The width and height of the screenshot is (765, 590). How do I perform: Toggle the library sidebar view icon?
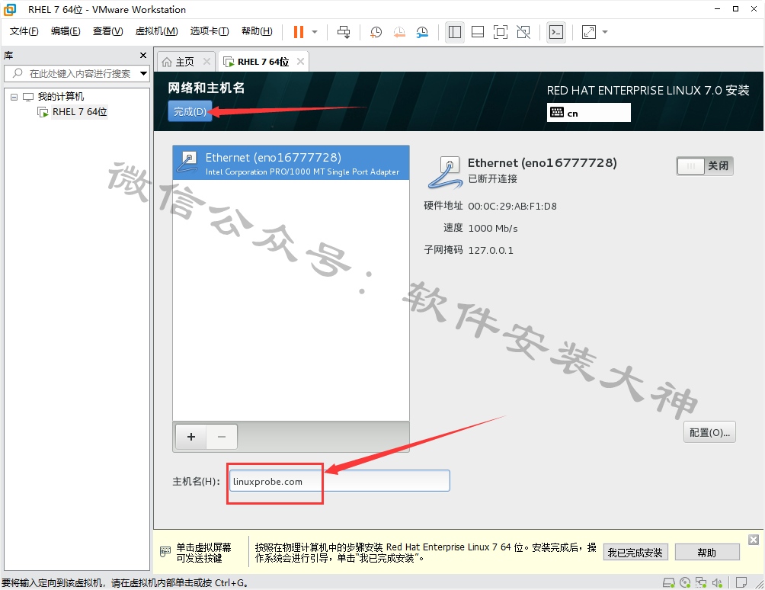coord(455,32)
